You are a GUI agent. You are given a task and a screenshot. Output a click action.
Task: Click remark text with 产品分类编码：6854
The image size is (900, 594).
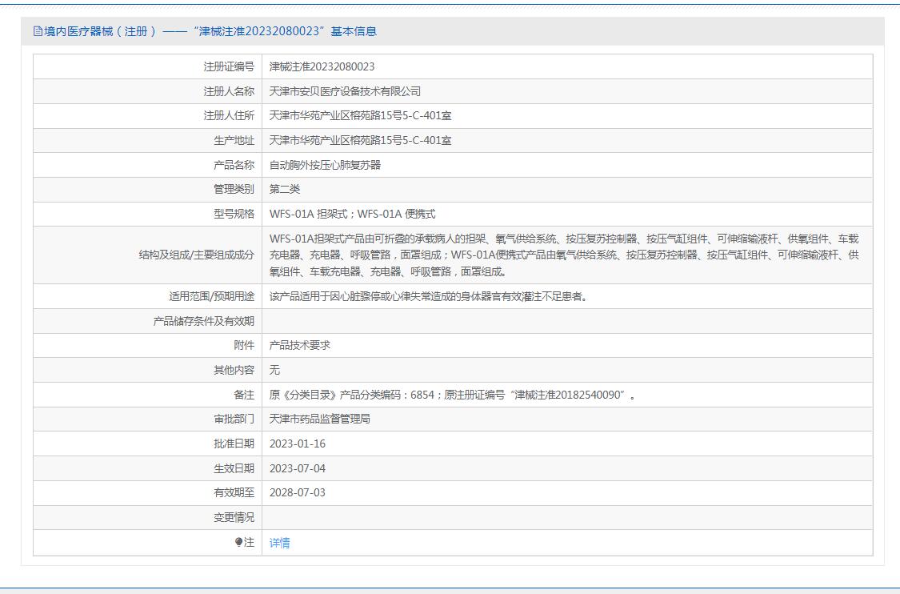[452, 395]
